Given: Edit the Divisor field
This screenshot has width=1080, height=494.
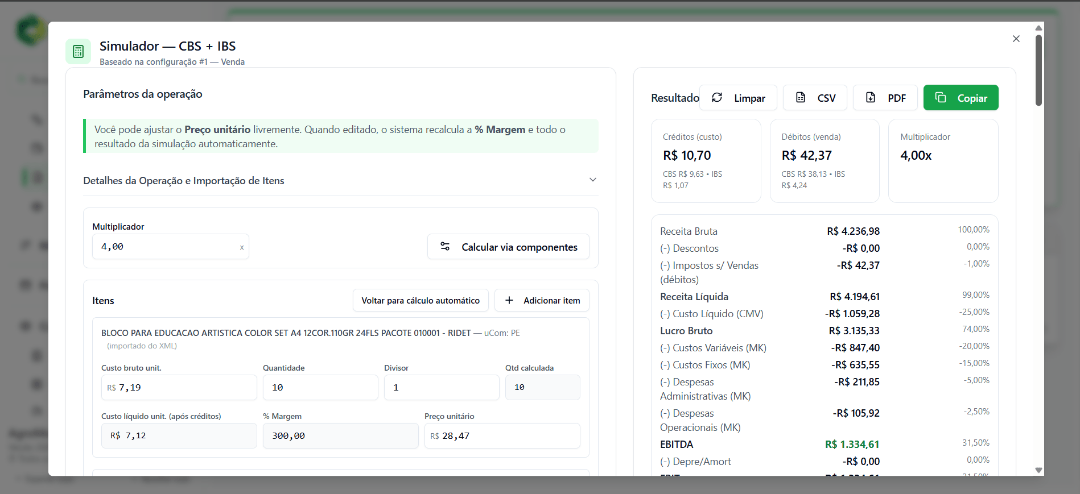Looking at the screenshot, I should (442, 388).
